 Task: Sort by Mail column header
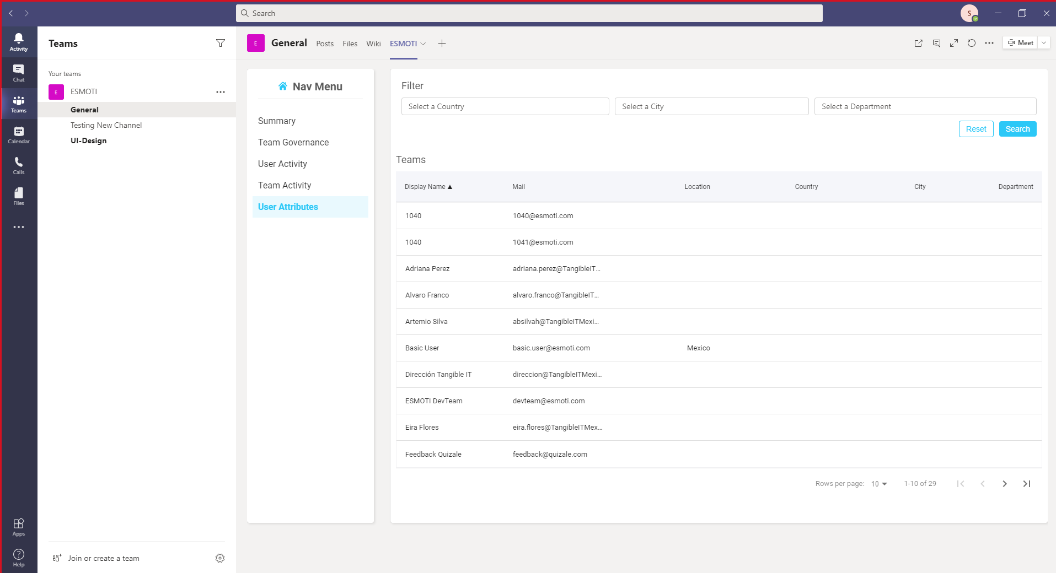[518, 187]
